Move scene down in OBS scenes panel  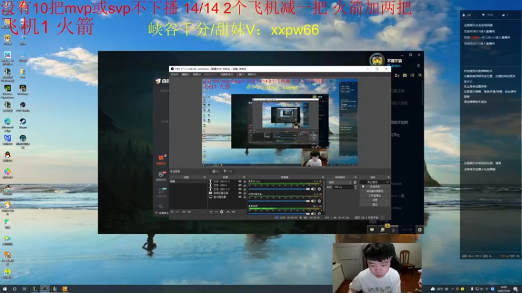click(x=189, y=212)
